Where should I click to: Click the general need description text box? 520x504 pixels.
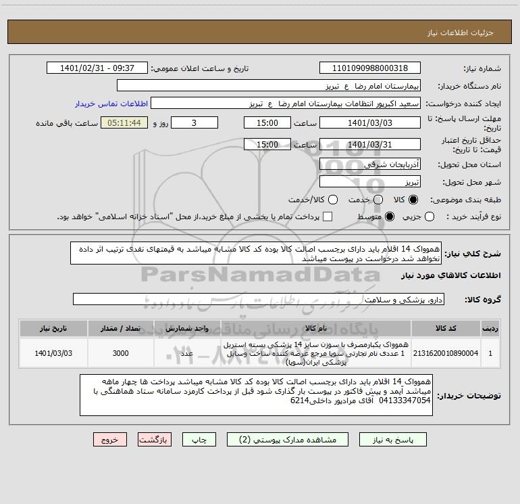tap(256, 253)
